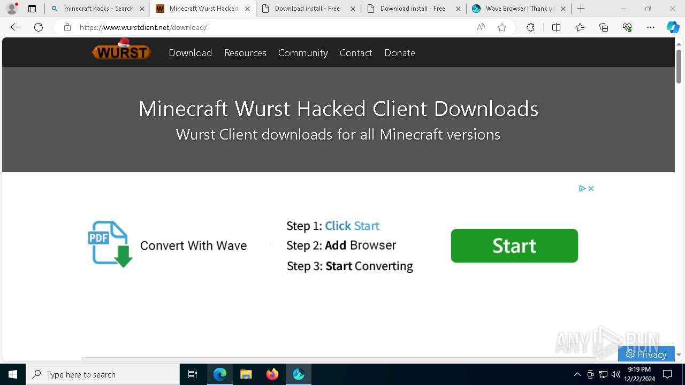Open the Resources menu item
The image size is (685, 385).
[x=245, y=53]
